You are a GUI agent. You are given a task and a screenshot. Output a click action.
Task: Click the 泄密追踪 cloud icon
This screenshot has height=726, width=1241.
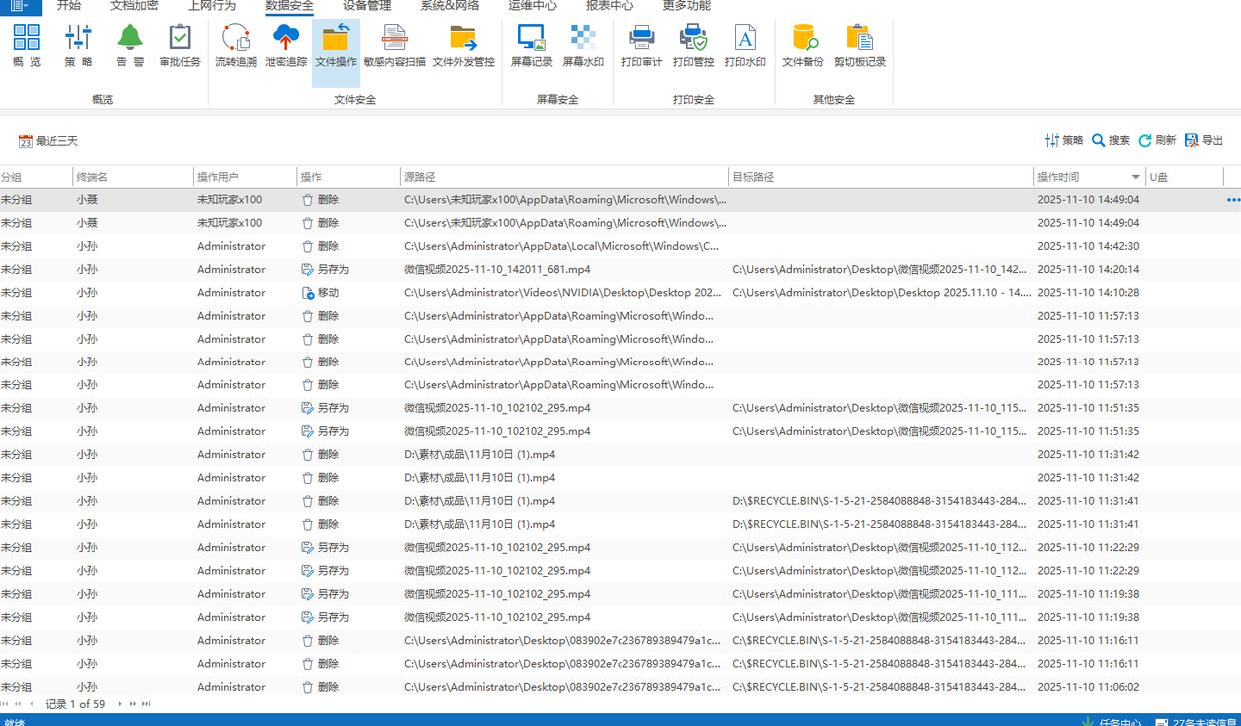(286, 46)
